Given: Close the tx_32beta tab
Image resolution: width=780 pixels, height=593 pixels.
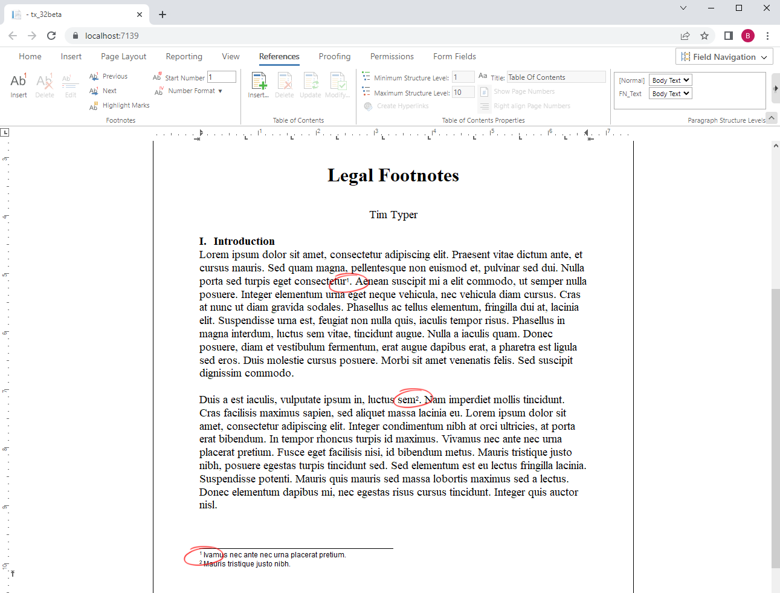Looking at the screenshot, I should (x=140, y=14).
